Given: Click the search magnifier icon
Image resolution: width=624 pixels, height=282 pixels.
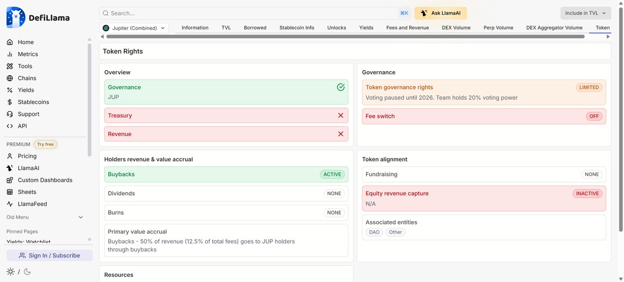Looking at the screenshot, I should click(x=106, y=13).
